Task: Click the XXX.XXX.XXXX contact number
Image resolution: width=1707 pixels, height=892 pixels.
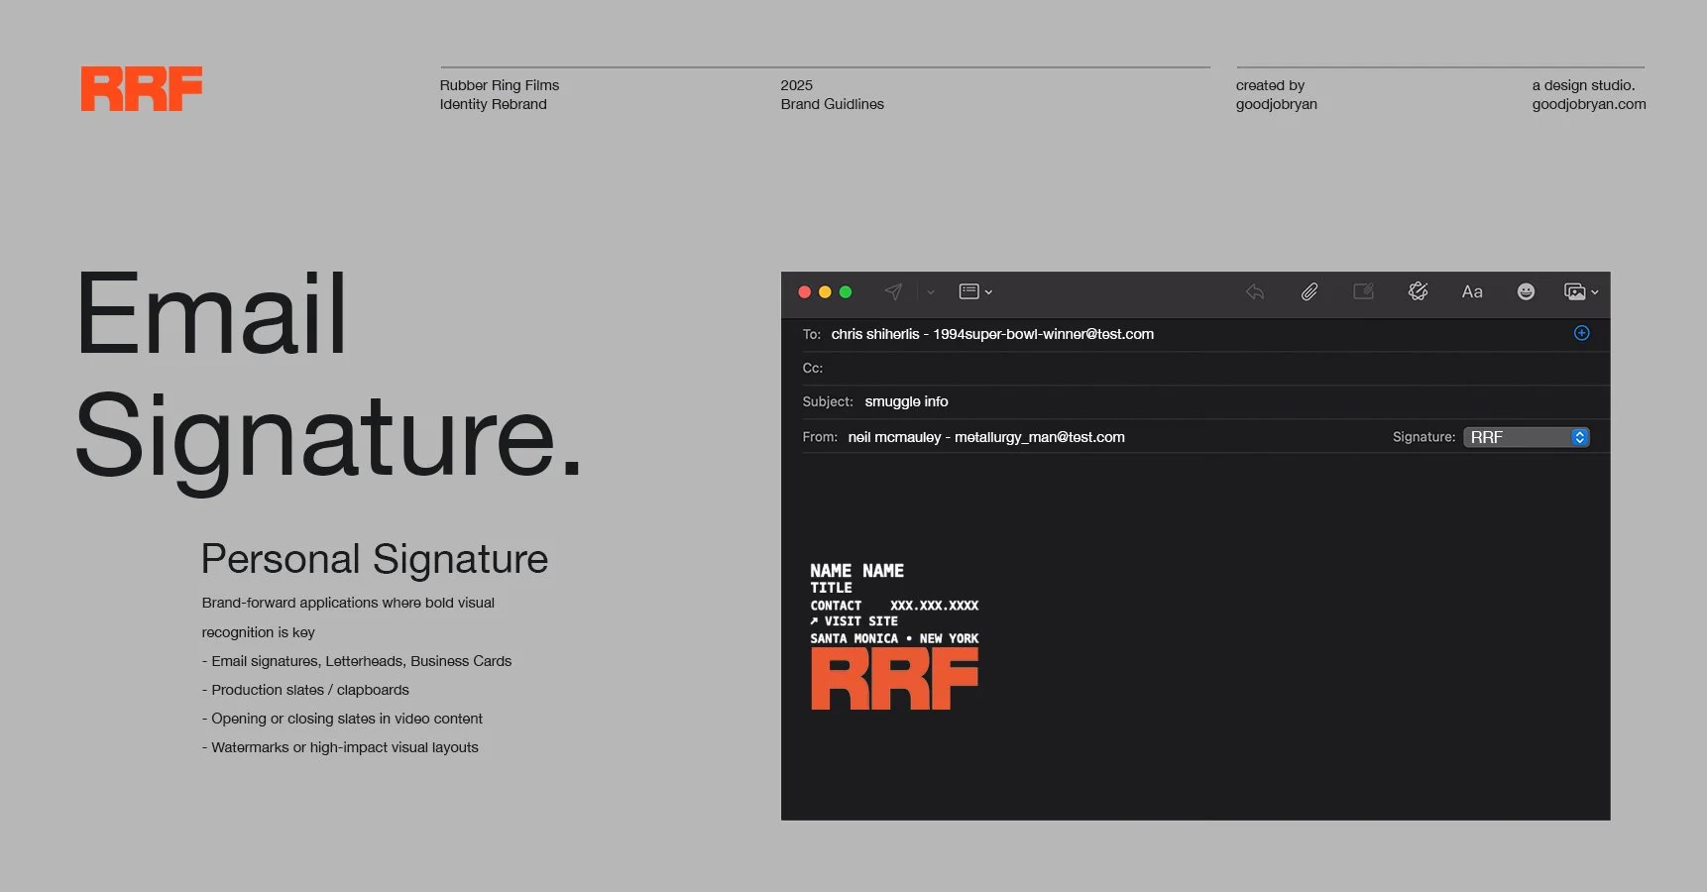Action: (x=935, y=606)
